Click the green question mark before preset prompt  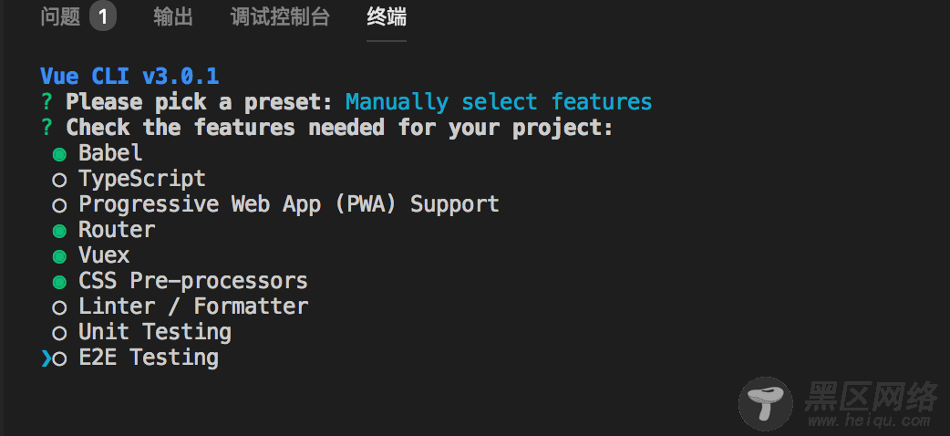(x=46, y=102)
